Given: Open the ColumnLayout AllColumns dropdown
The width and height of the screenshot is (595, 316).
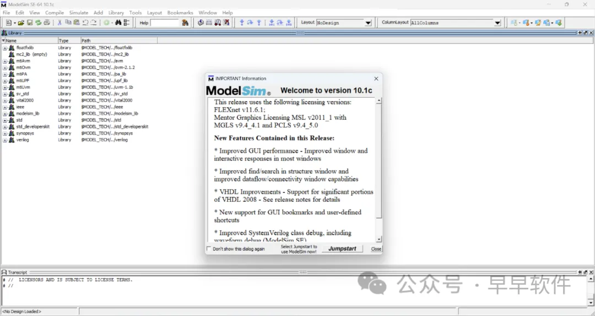Looking at the screenshot, I should click(x=497, y=23).
